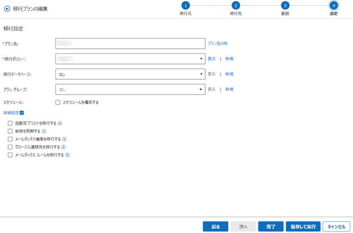Screen dimensions: 353x233
Task: Go to step 1 移行元 circle
Action: point(186,6)
